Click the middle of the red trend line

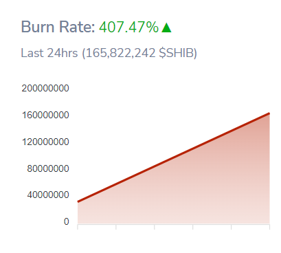(x=174, y=157)
